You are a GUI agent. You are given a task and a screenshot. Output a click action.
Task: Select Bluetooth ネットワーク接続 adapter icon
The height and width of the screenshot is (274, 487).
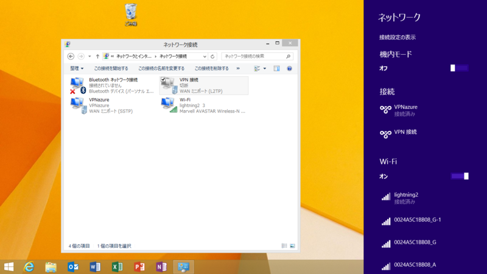(x=78, y=86)
